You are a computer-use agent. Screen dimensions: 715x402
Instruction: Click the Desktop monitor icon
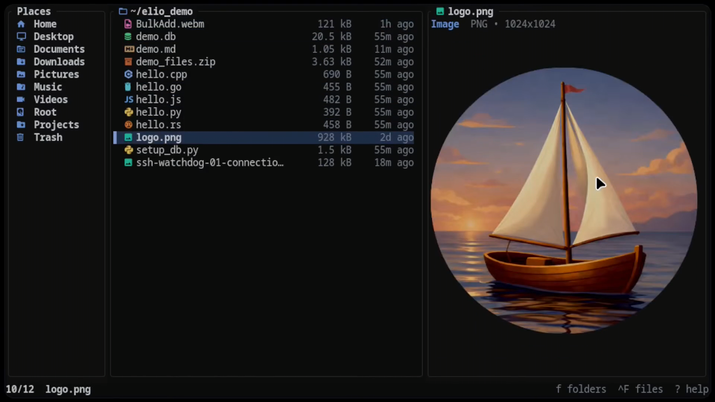(x=21, y=36)
